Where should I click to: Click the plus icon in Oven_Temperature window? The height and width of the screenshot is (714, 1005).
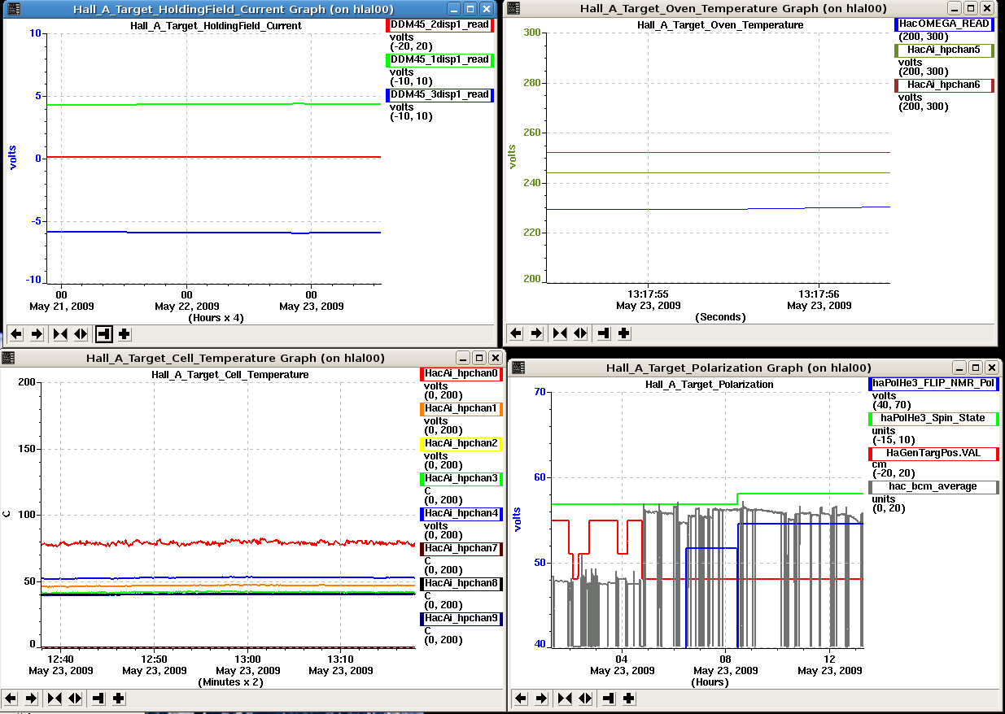tap(623, 333)
